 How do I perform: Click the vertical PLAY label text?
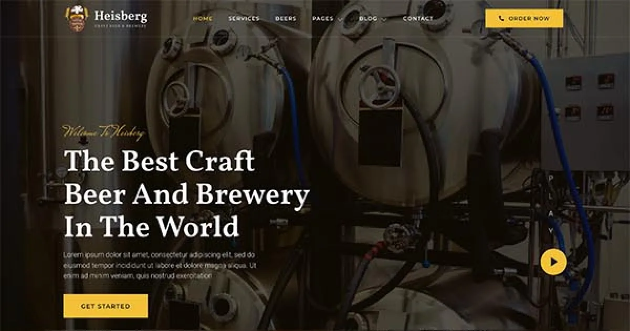coord(551,204)
